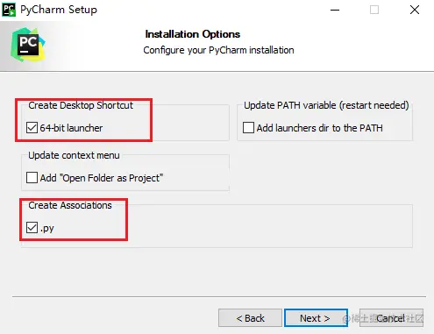Click the Update PATH variable group title
434x334 pixels.
click(x=326, y=105)
